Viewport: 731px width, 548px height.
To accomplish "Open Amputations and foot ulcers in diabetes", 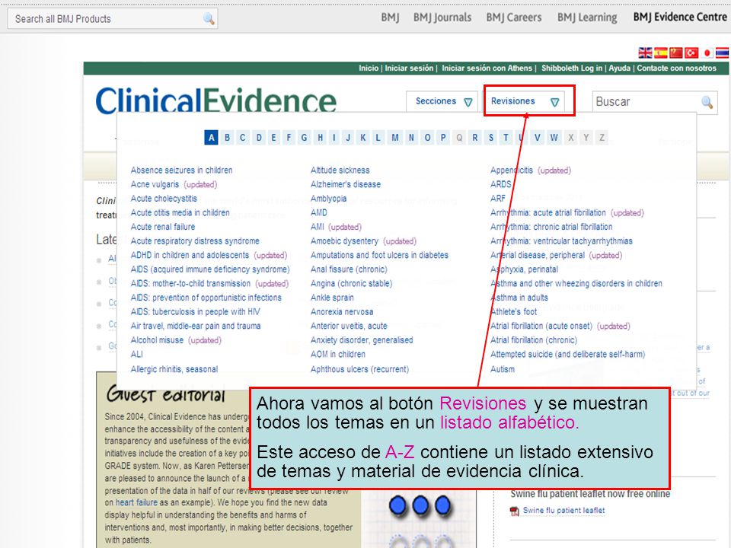I will point(379,256).
